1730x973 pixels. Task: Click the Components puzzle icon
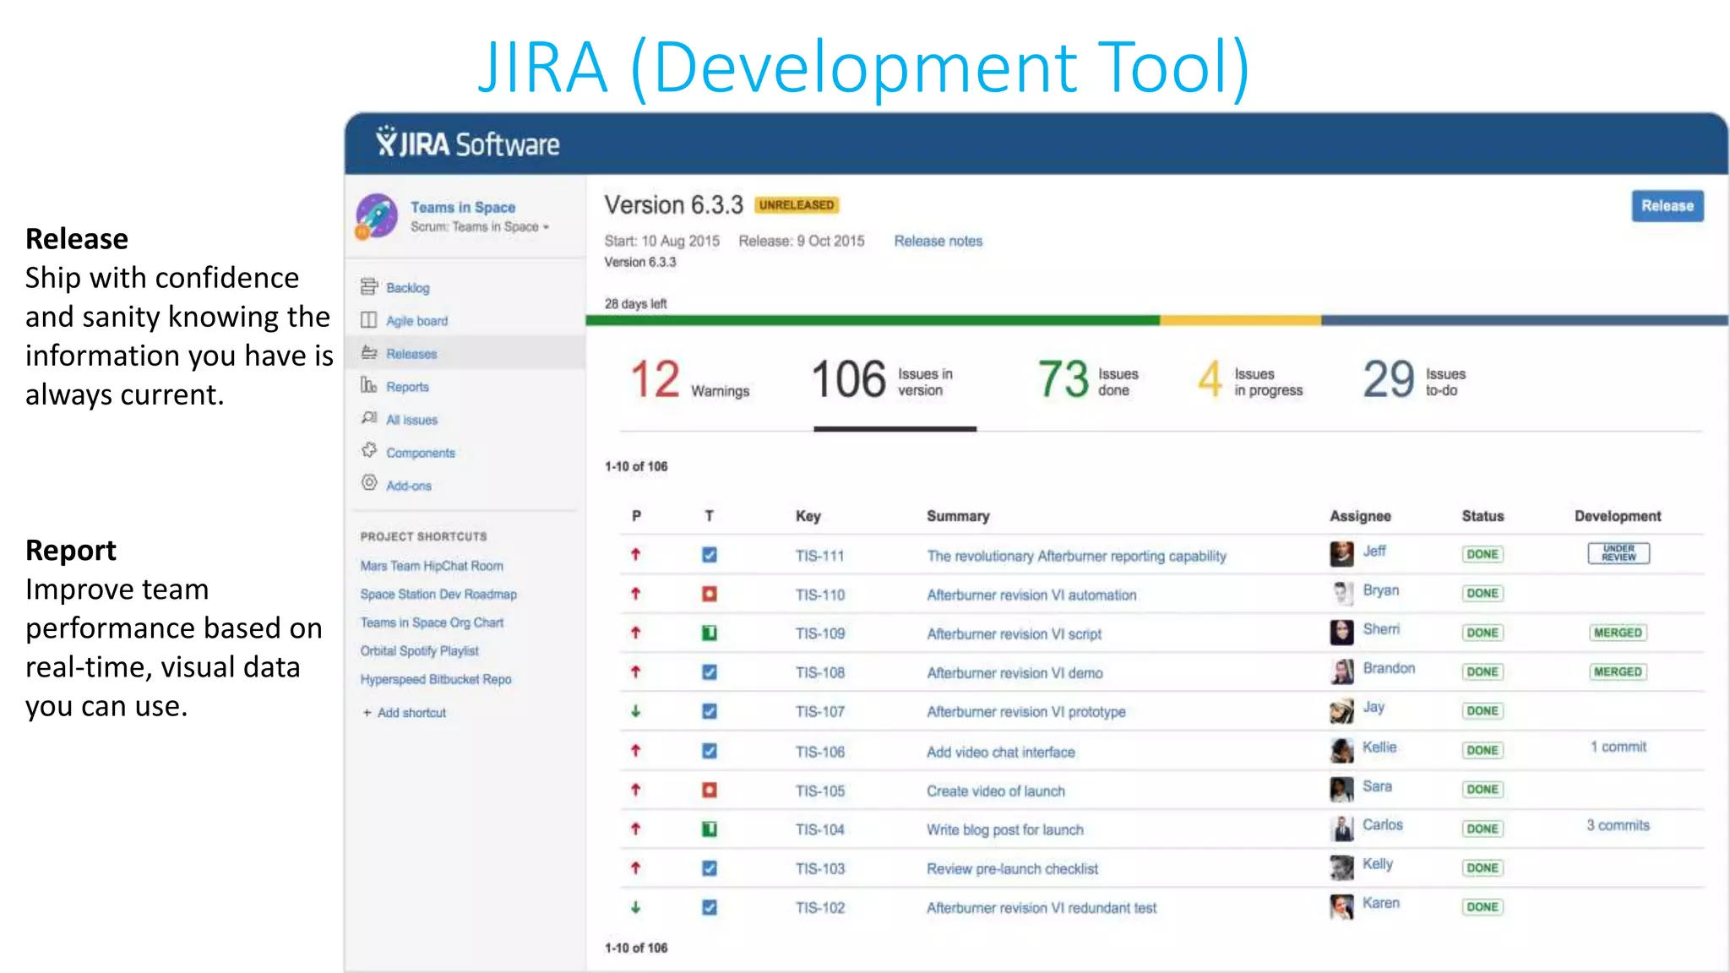(369, 450)
